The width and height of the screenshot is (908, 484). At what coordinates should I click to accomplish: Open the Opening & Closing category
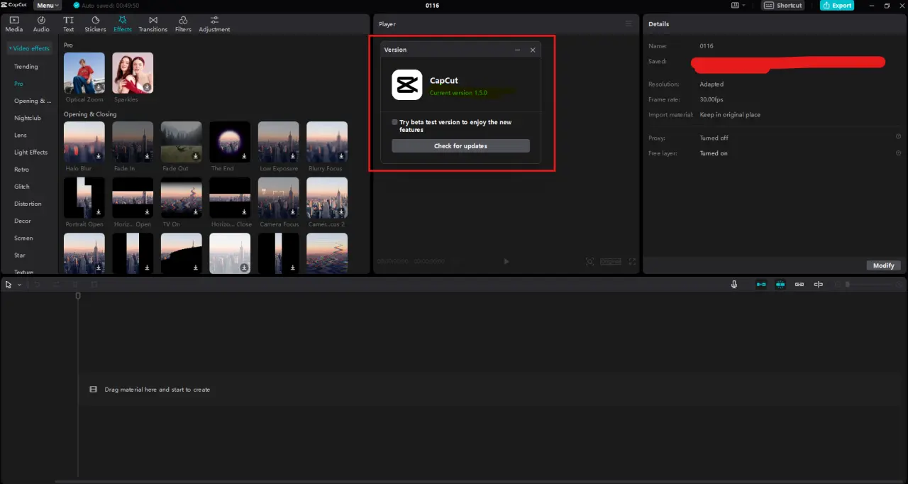click(33, 101)
